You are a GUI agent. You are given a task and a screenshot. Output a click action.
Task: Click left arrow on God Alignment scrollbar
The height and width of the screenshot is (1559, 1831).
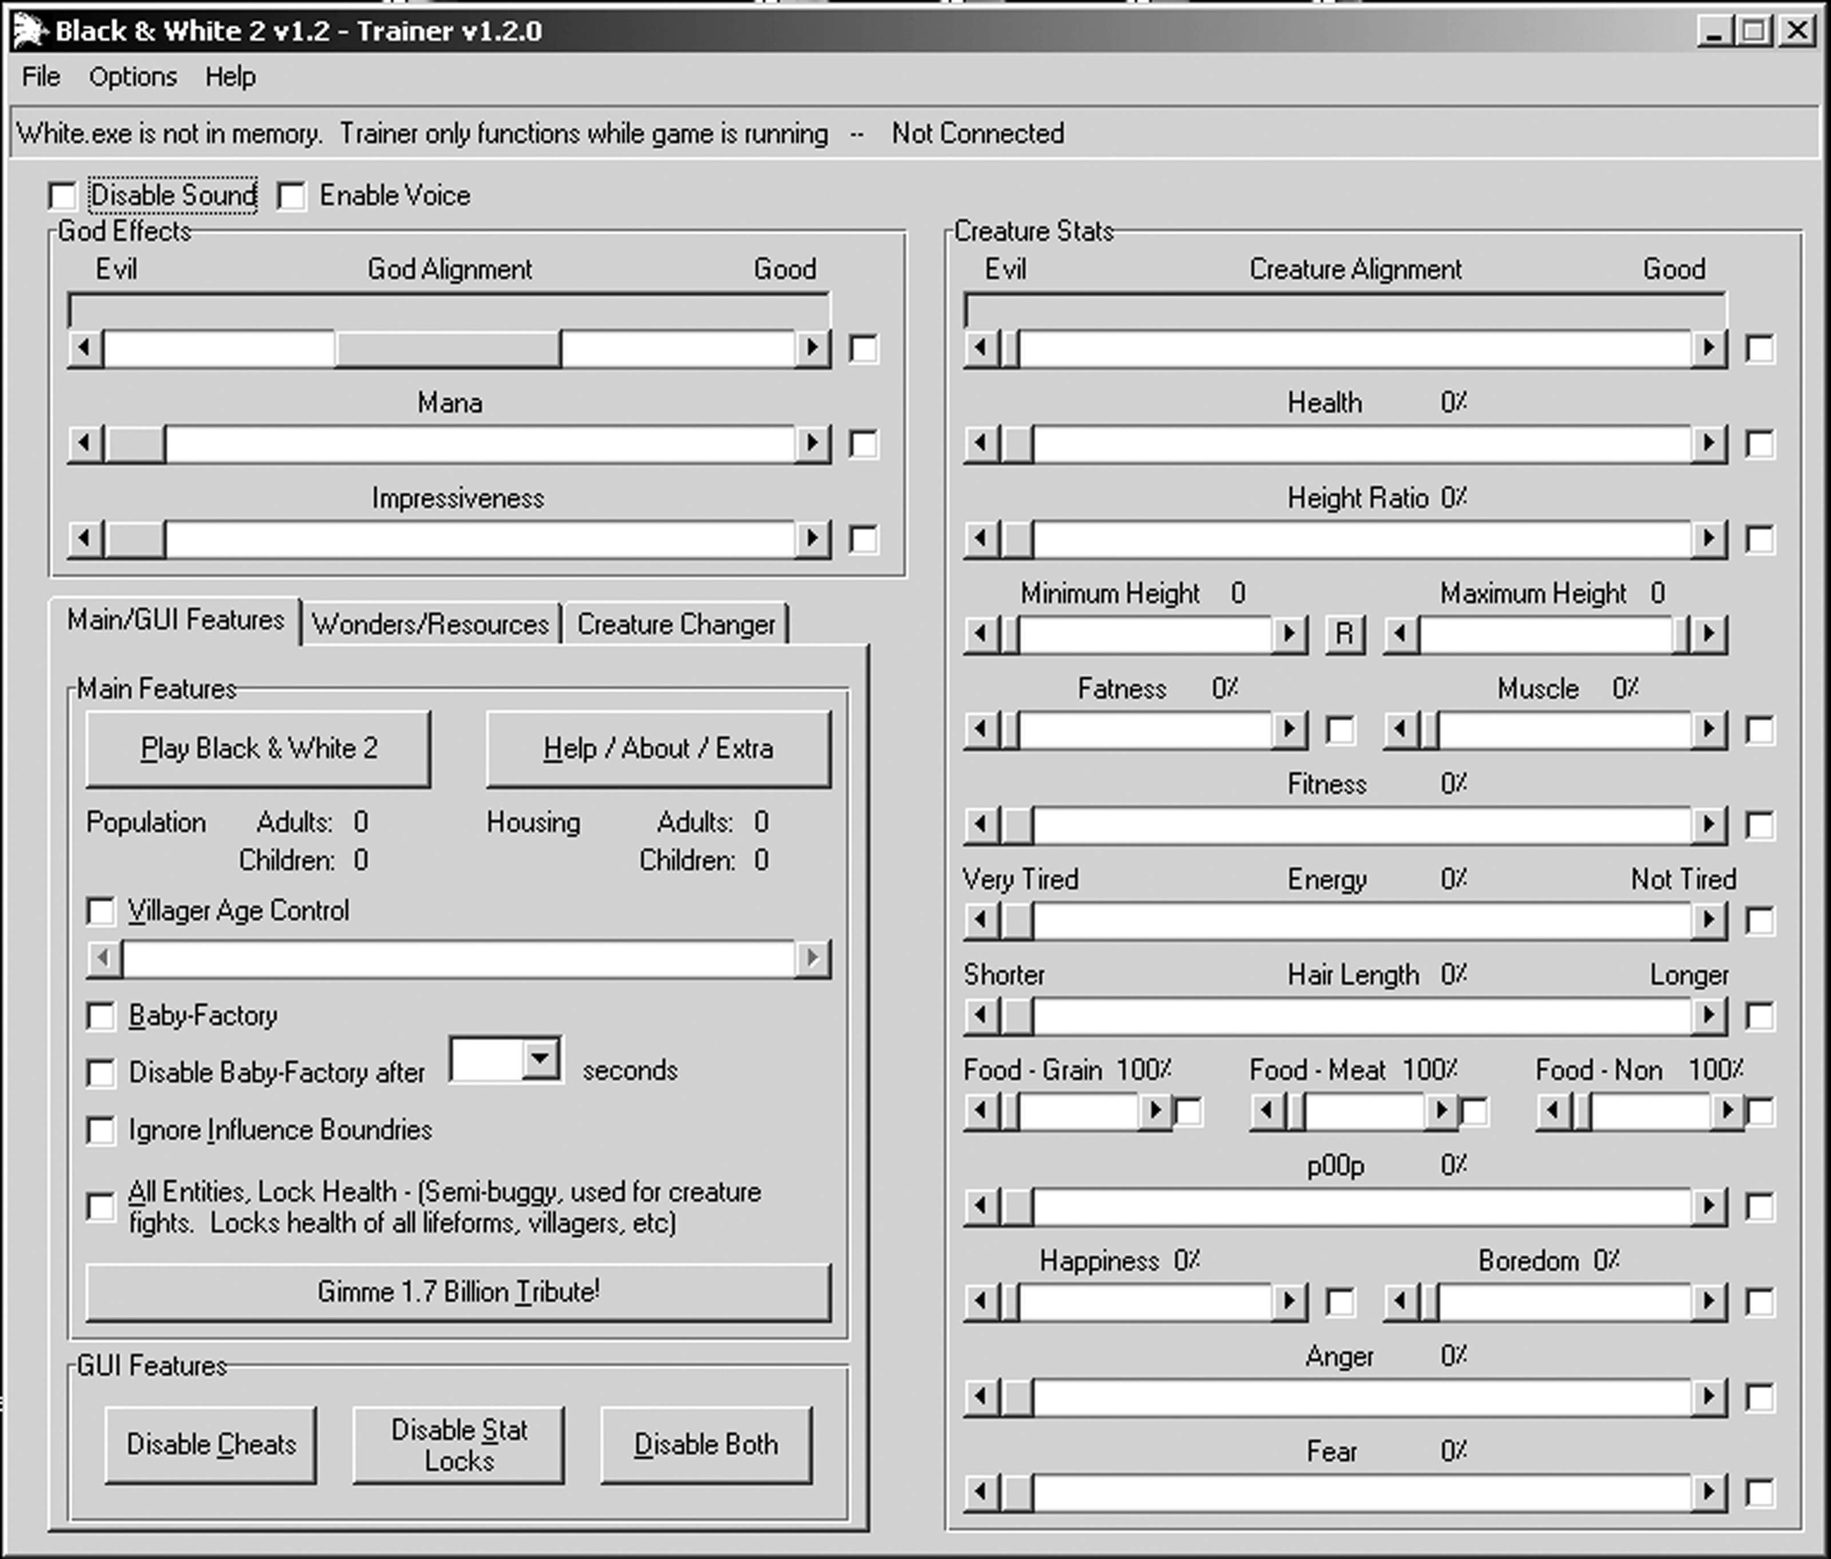pyautogui.click(x=85, y=347)
